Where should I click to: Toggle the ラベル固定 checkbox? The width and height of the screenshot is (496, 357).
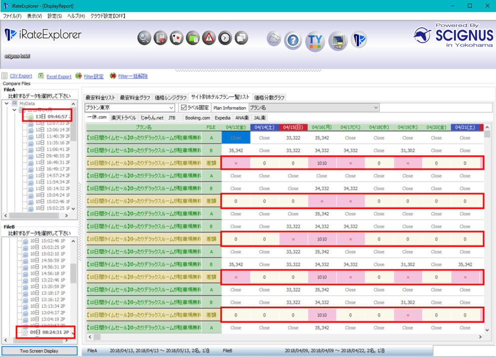[x=184, y=108]
